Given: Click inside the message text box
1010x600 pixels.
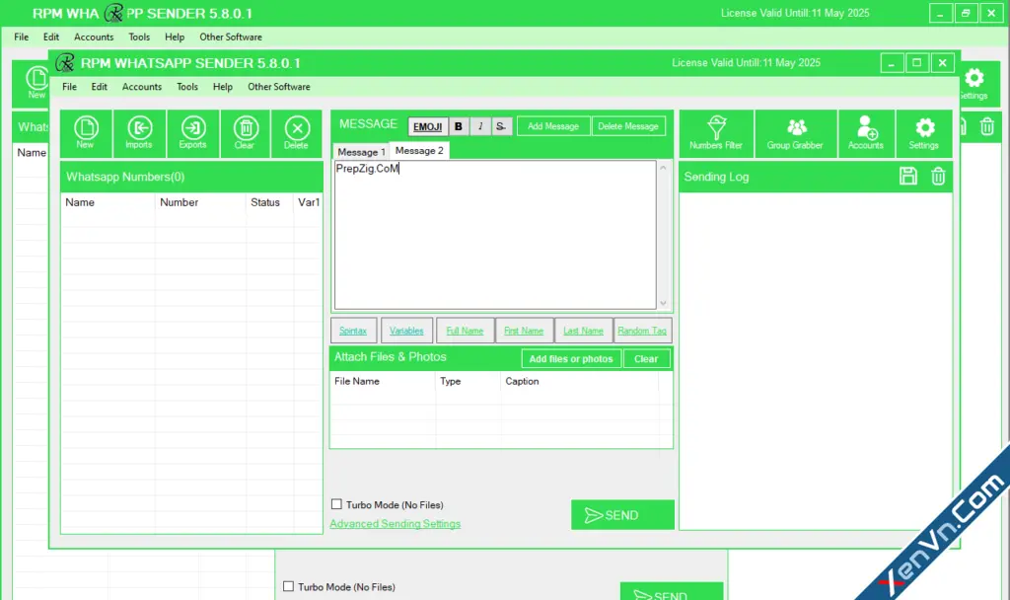Looking at the screenshot, I should [495, 235].
